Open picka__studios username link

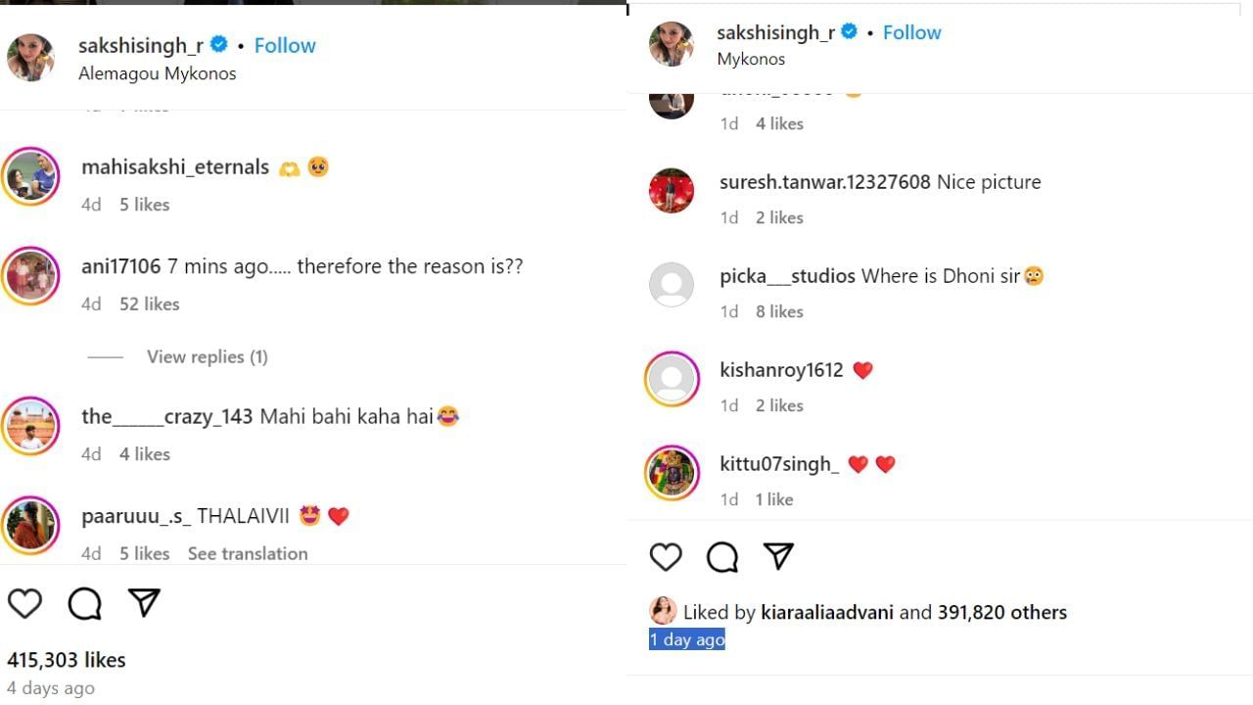pyautogui.click(x=787, y=276)
